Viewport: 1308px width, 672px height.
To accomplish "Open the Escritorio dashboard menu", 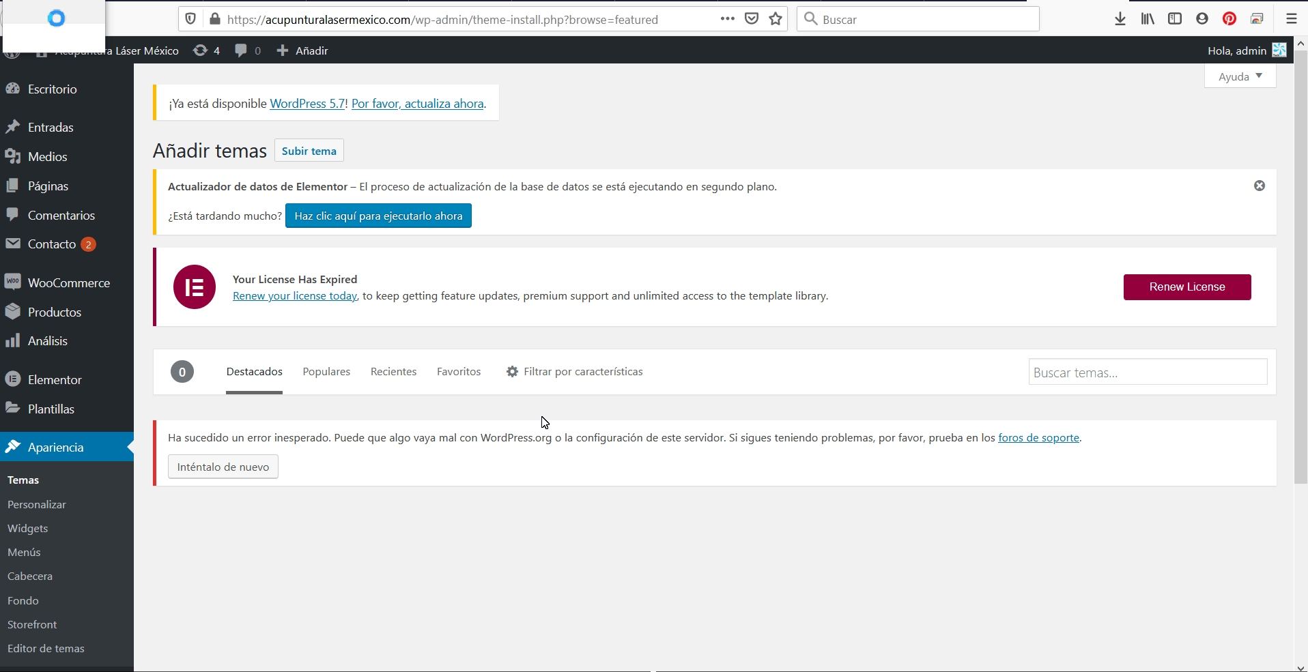I will click(x=67, y=89).
